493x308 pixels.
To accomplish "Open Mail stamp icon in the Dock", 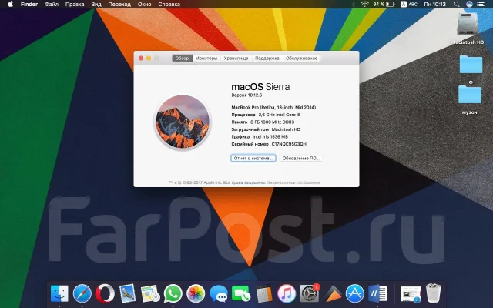I will (x=127, y=293).
